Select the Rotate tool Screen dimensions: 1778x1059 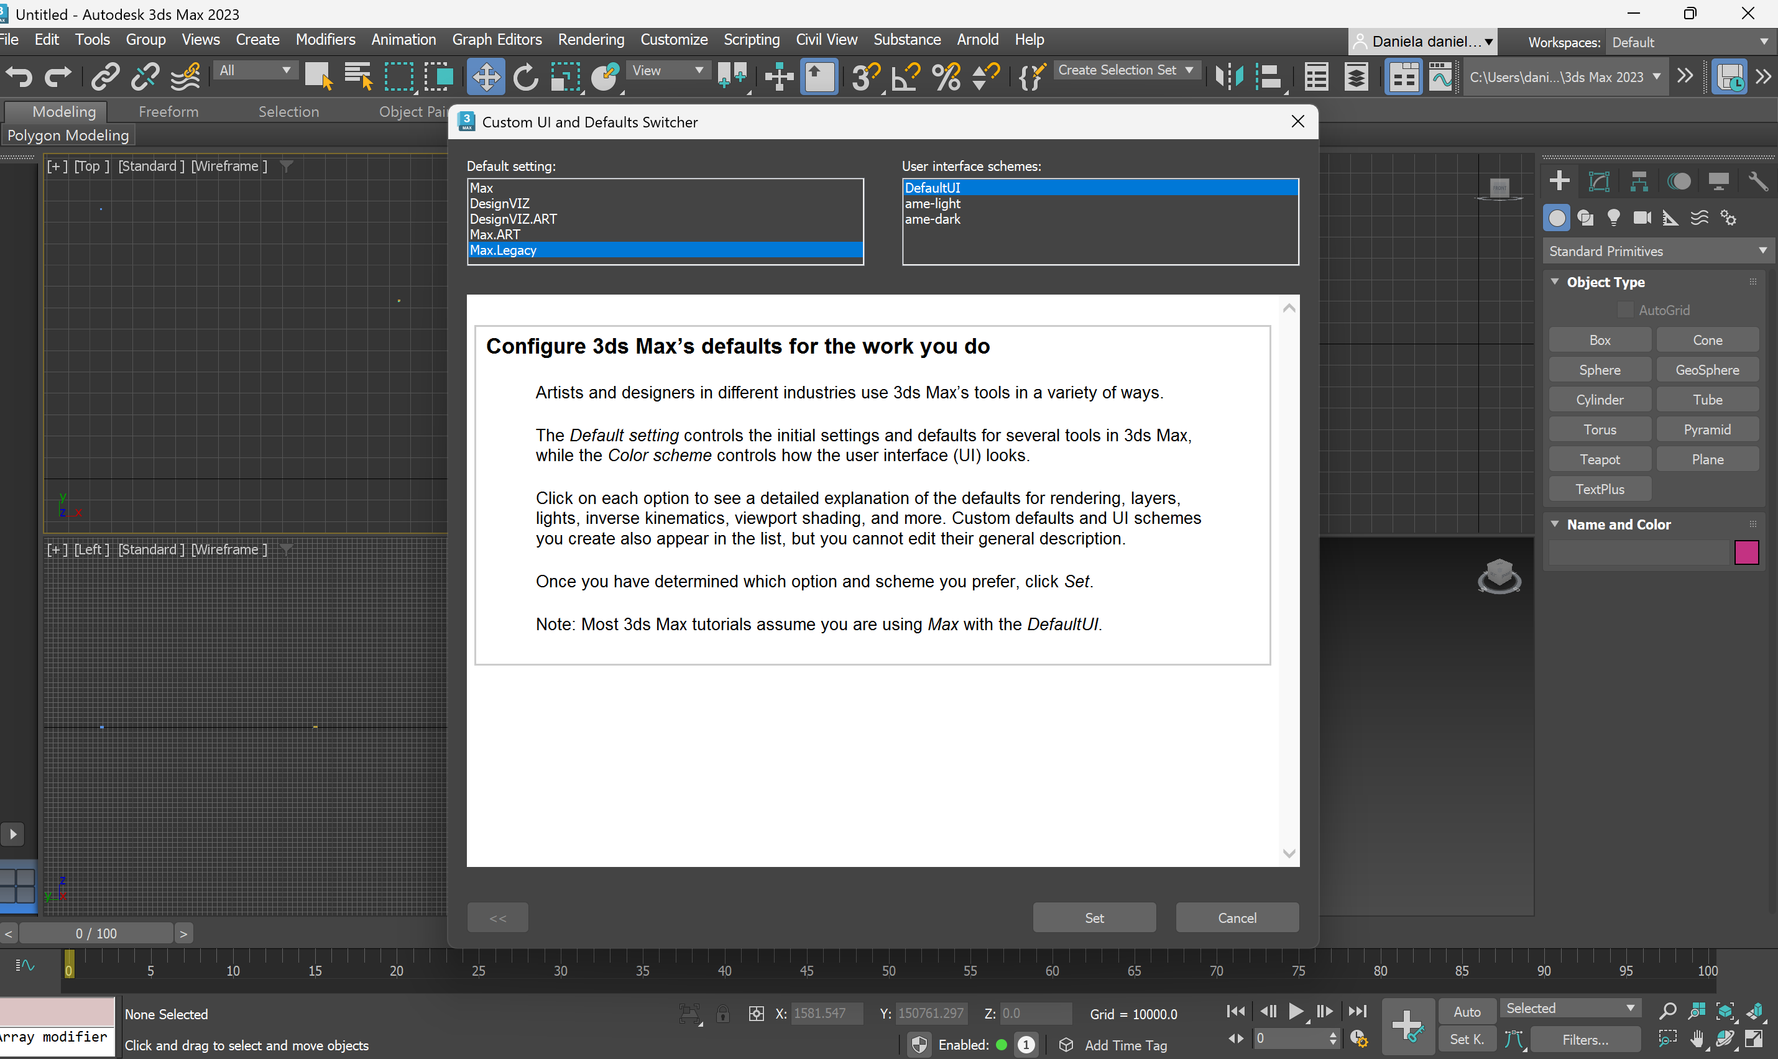coord(525,76)
